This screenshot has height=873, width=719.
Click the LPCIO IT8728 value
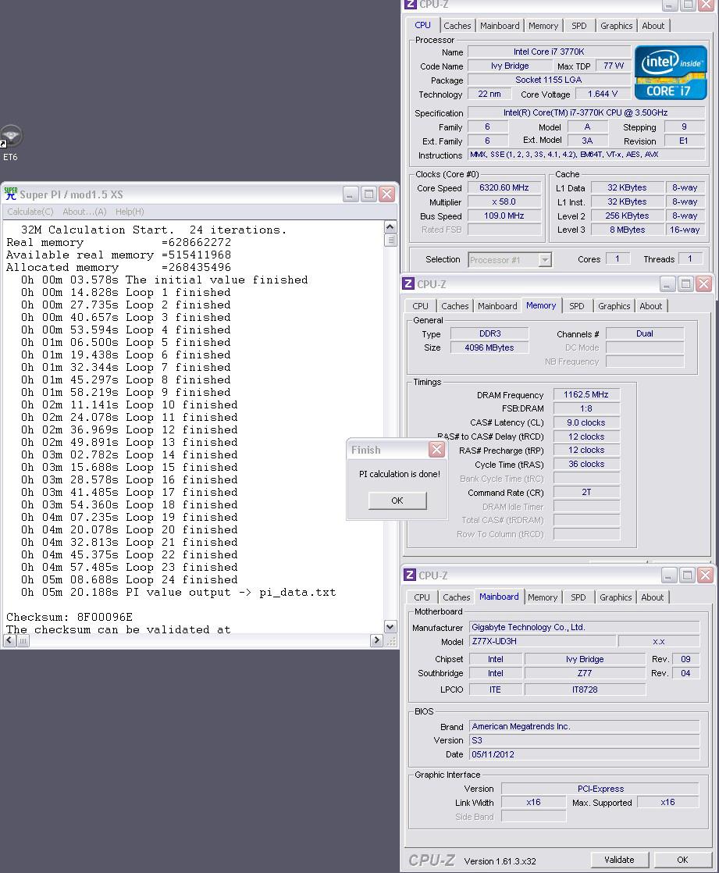[585, 689]
